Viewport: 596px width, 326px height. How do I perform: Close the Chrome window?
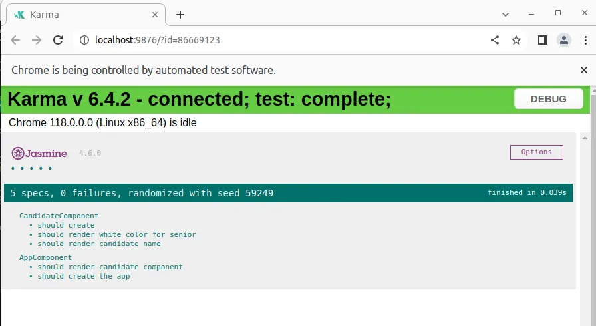585,13
